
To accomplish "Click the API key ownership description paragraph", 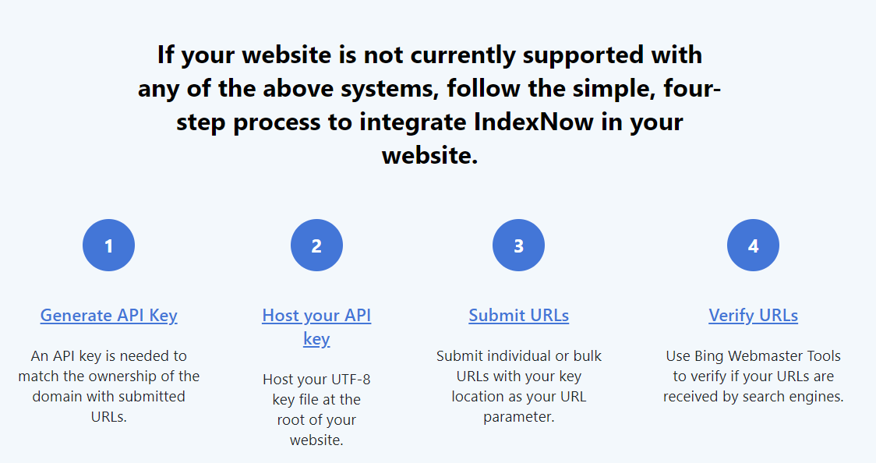I will tap(108, 386).
